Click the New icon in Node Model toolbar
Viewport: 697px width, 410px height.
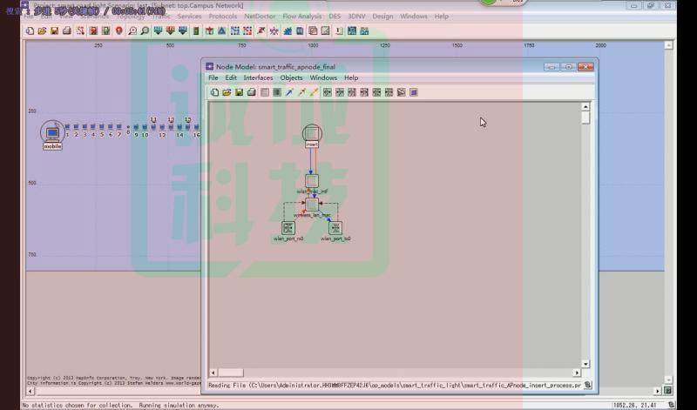click(x=214, y=92)
